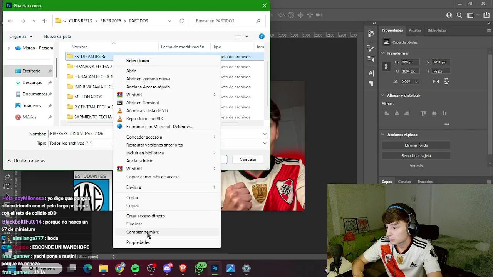Open the recent locations dropdown arrow

point(34,21)
